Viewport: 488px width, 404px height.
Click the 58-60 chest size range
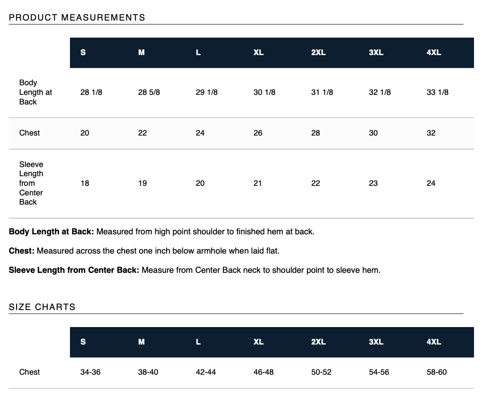tap(437, 372)
